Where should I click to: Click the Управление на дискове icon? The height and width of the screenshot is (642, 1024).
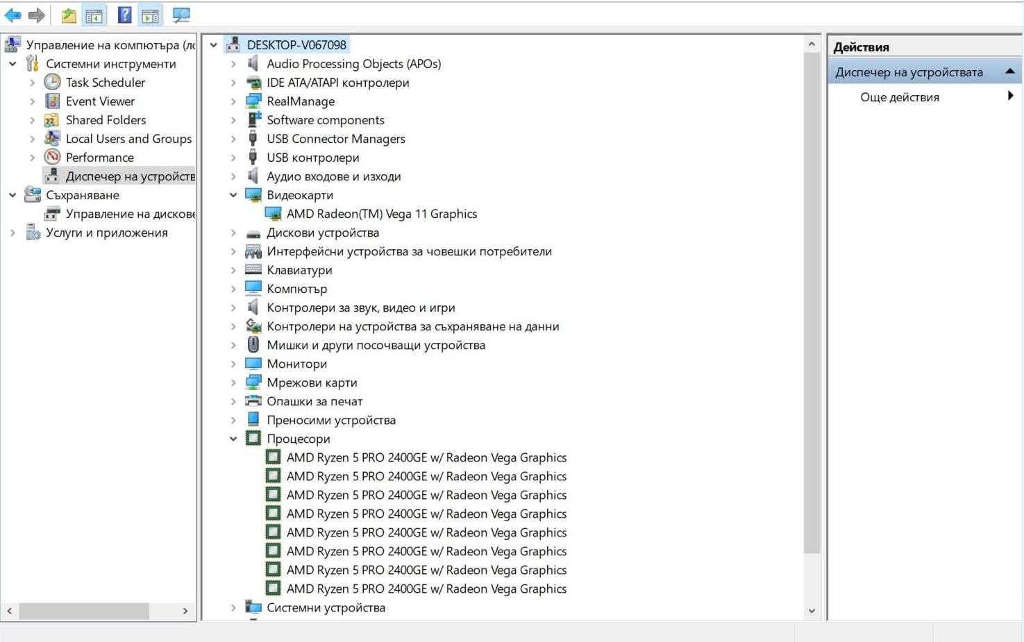pos(52,213)
